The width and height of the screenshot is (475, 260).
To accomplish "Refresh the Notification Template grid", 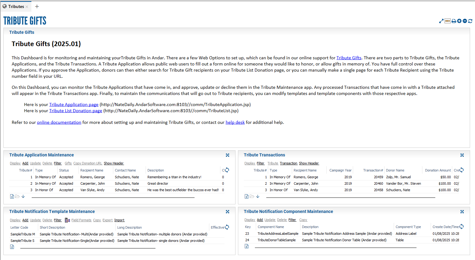I will (x=227, y=227).
